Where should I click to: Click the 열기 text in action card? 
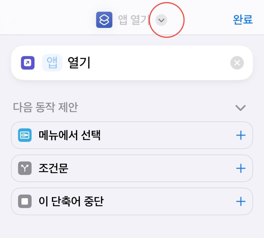[79, 63]
